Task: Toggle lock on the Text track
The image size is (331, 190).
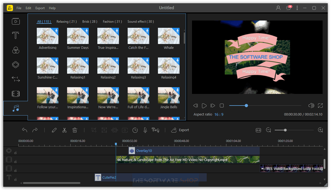Action: [x=15, y=179]
